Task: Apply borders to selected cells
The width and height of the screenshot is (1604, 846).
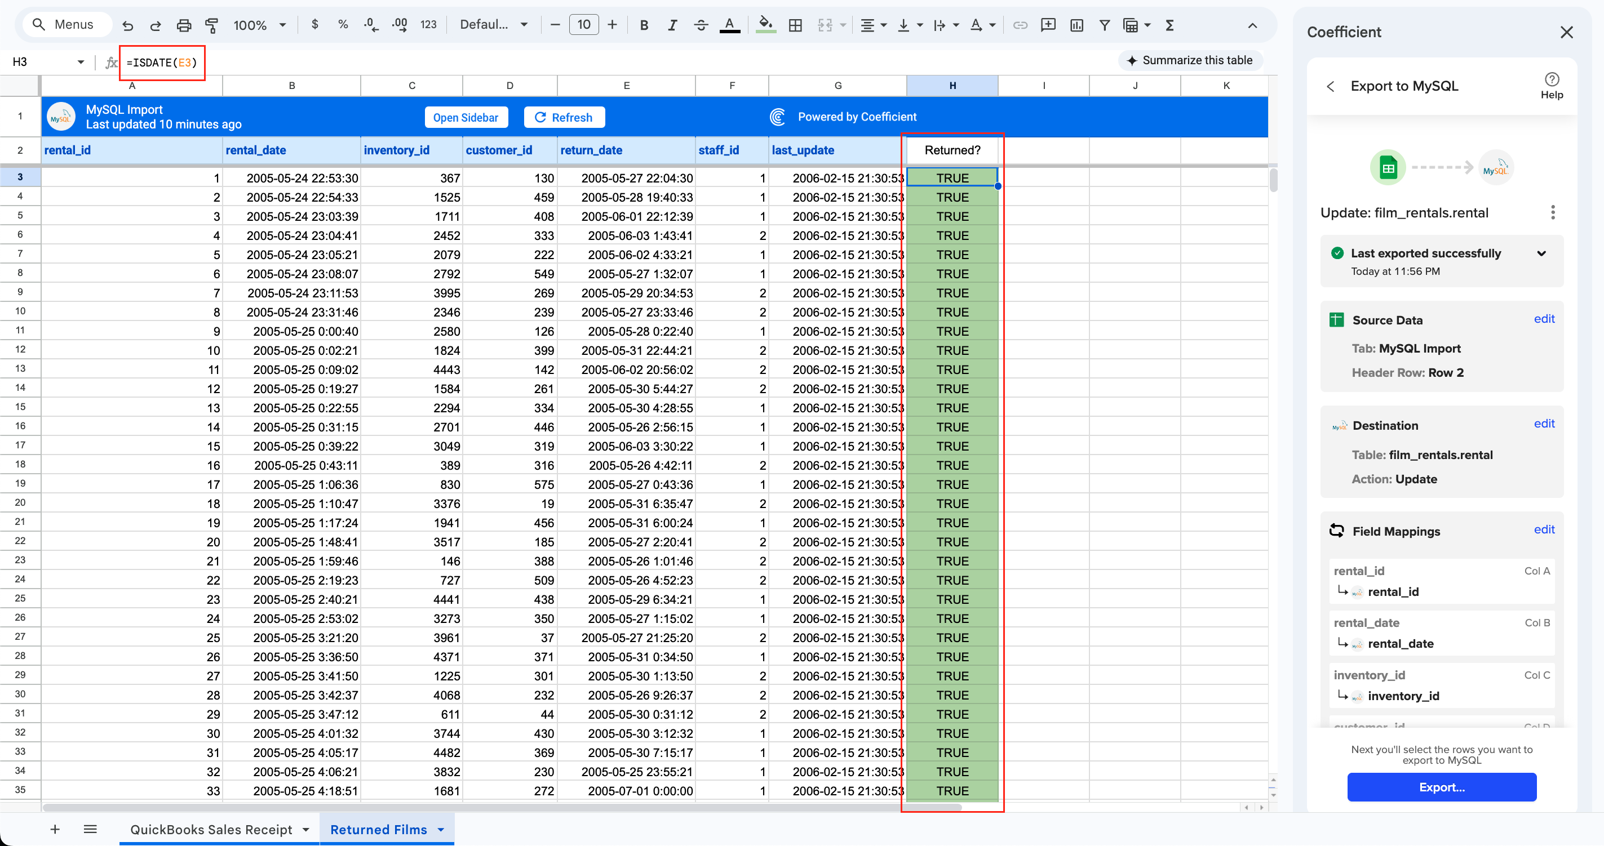Action: (795, 24)
